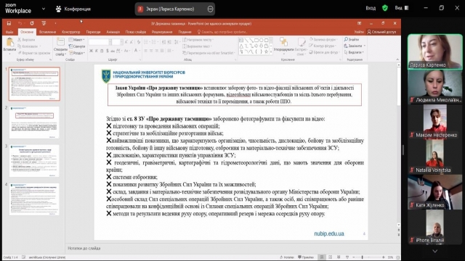Click Увійти sign-in link

(x=359, y=32)
